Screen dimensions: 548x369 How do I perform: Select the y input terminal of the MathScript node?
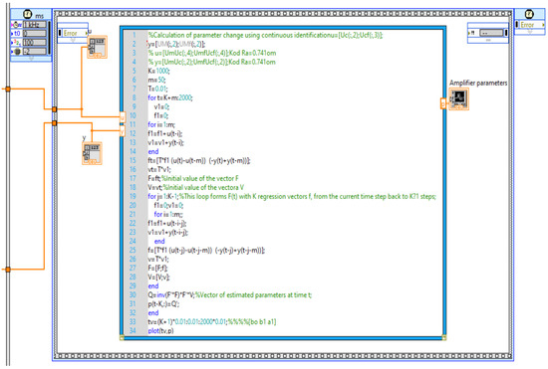point(122,131)
